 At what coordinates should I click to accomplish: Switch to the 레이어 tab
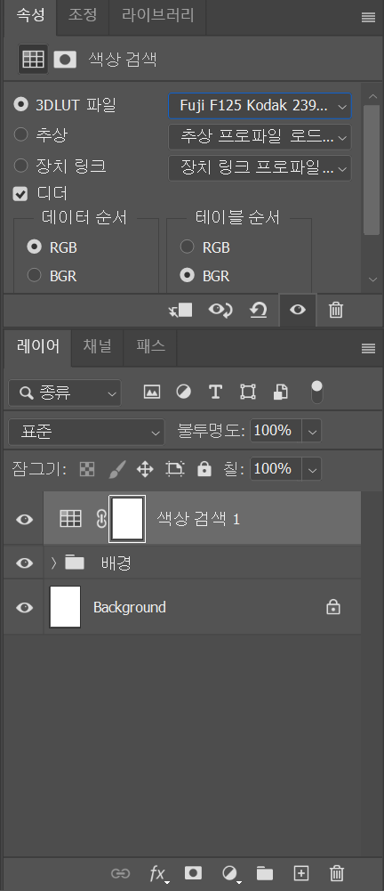click(38, 346)
